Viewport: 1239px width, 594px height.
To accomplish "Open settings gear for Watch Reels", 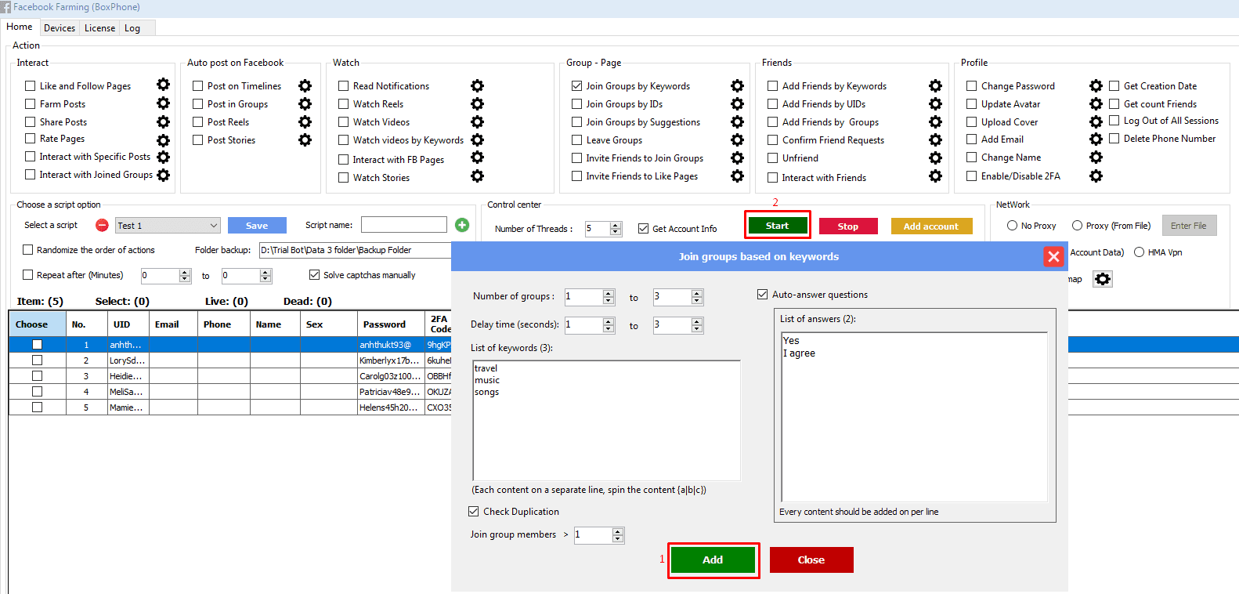I will [477, 103].
